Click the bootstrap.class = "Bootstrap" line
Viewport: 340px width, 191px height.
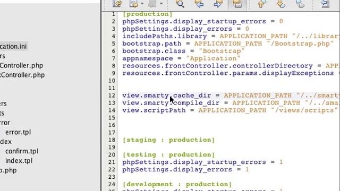(x=183, y=51)
